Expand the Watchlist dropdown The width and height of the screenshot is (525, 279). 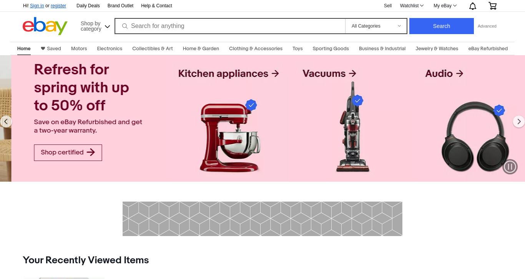(412, 6)
